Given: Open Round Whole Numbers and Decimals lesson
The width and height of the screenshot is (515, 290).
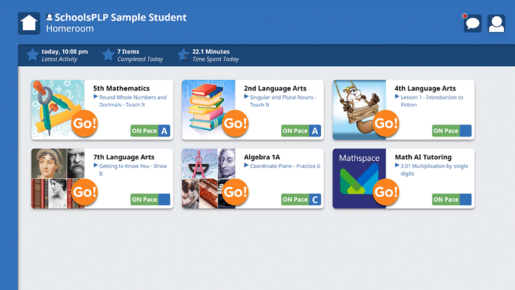Looking at the screenshot, I should coord(132,101).
